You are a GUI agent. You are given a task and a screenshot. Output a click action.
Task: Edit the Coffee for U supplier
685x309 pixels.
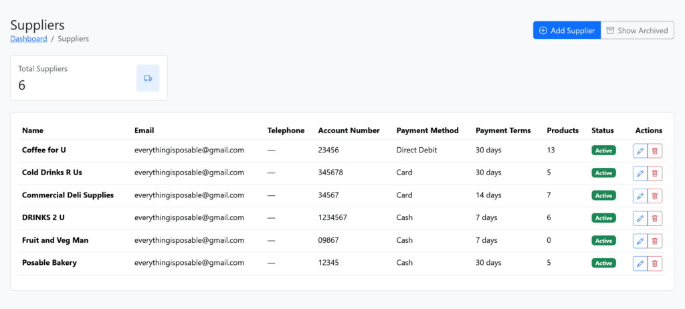640,150
